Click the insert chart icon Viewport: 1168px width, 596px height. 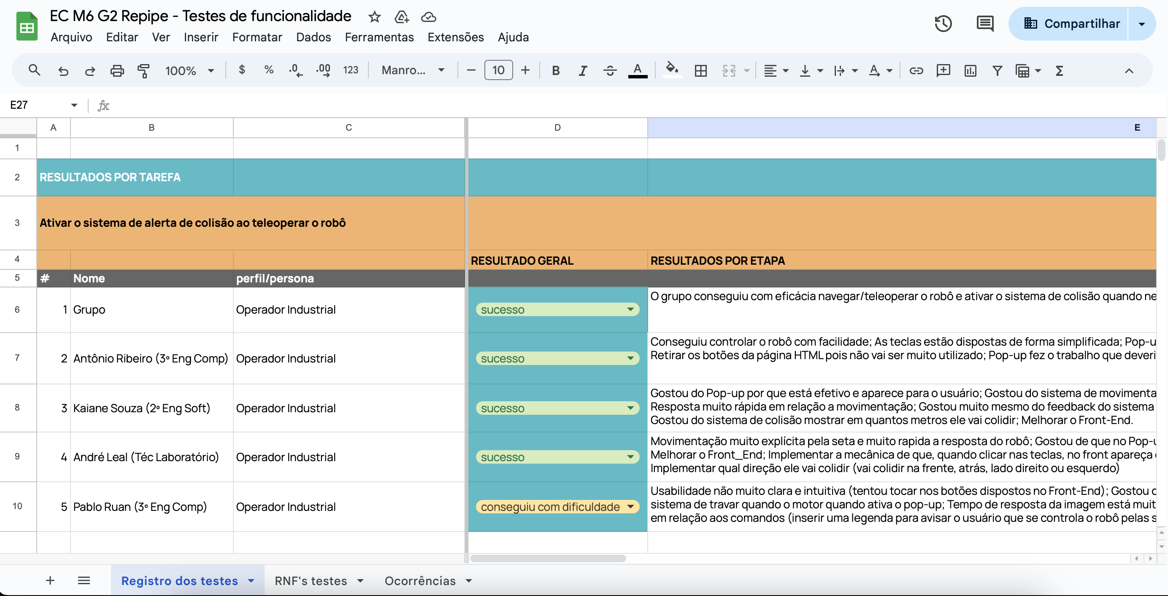[971, 71]
